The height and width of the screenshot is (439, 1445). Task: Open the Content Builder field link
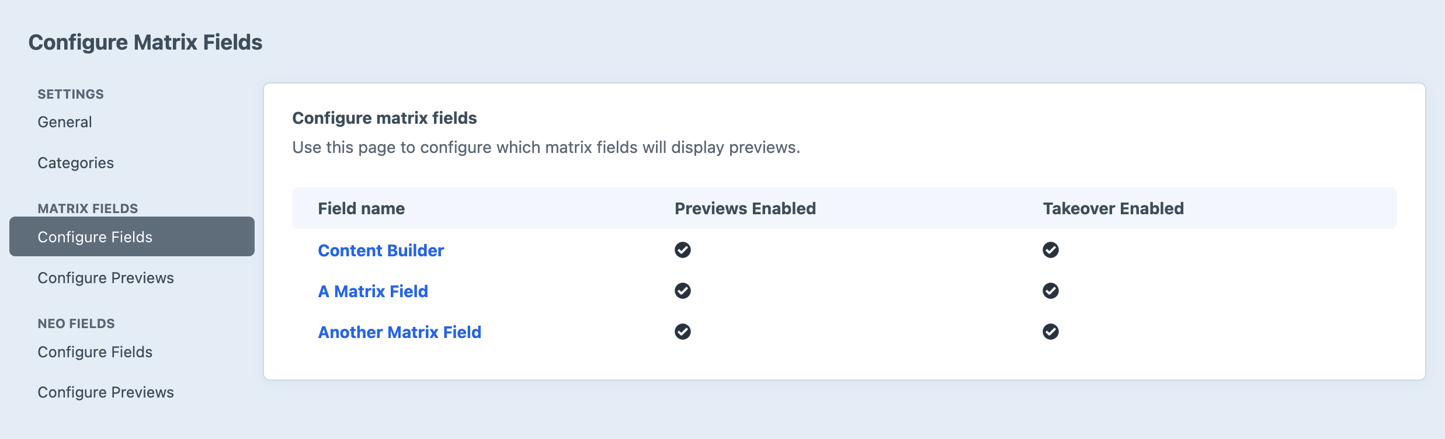click(x=381, y=250)
